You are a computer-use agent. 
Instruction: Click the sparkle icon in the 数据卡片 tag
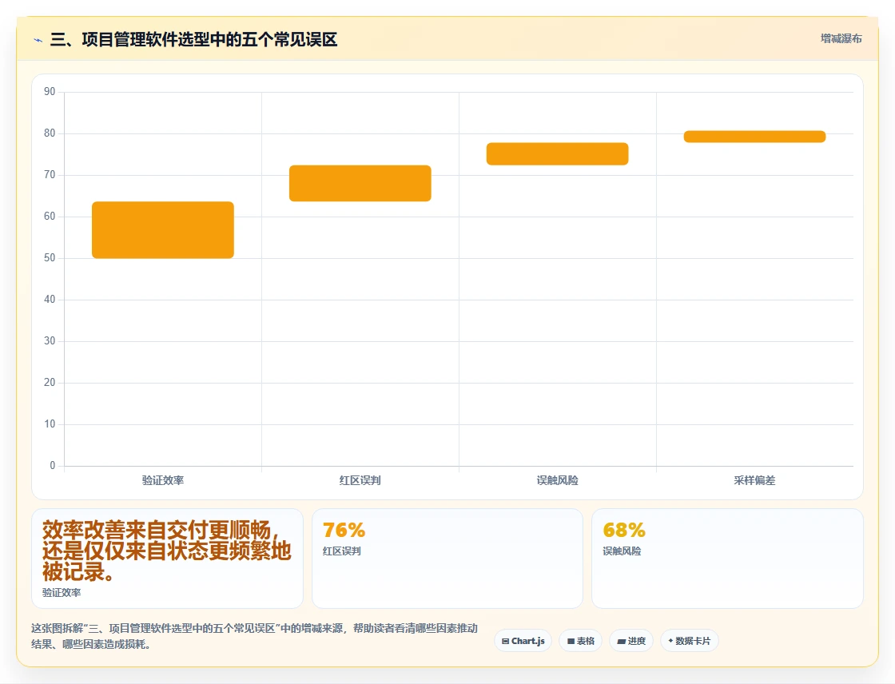pyautogui.click(x=670, y=641)
